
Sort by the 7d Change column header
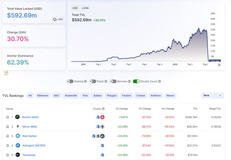[x=145, y=109]
